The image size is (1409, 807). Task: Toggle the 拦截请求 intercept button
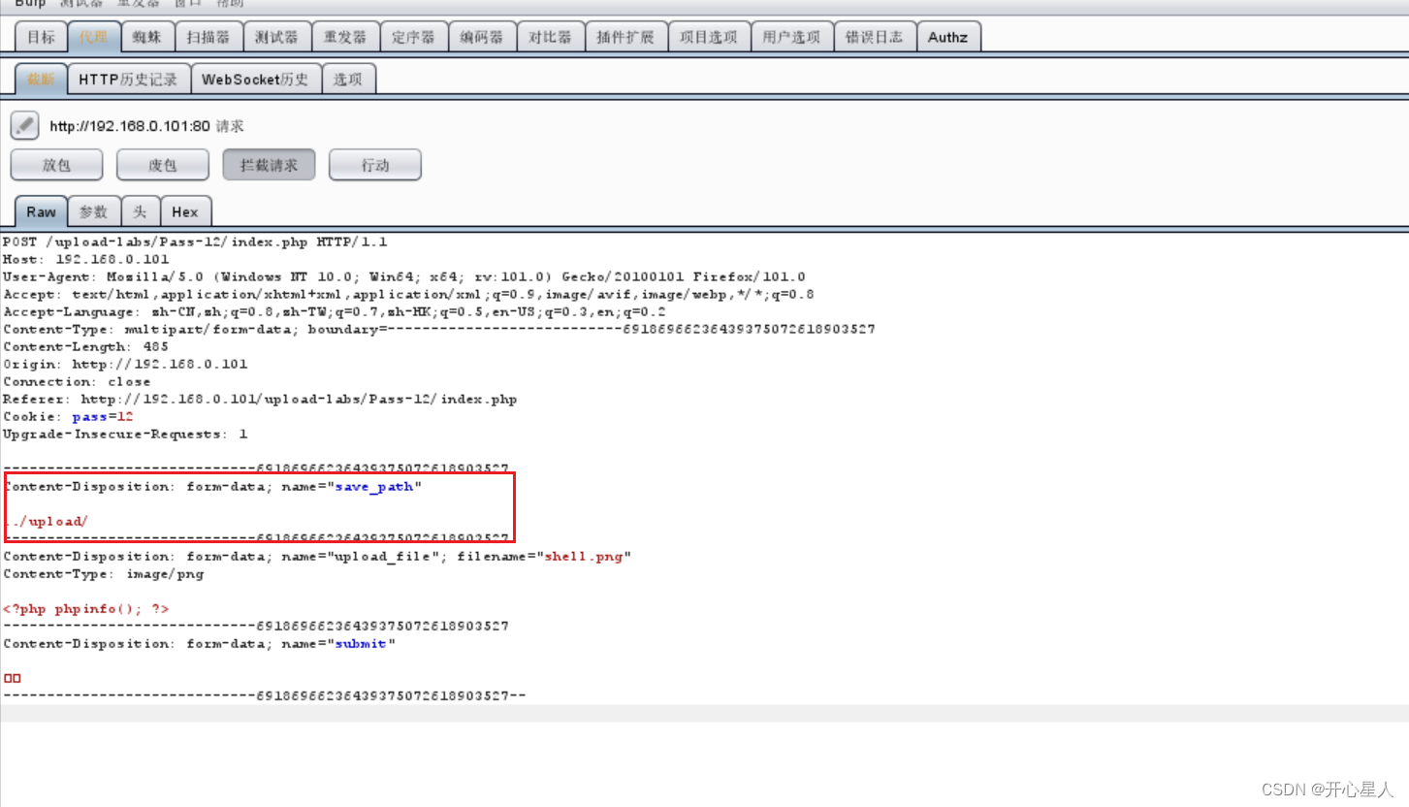269,165
